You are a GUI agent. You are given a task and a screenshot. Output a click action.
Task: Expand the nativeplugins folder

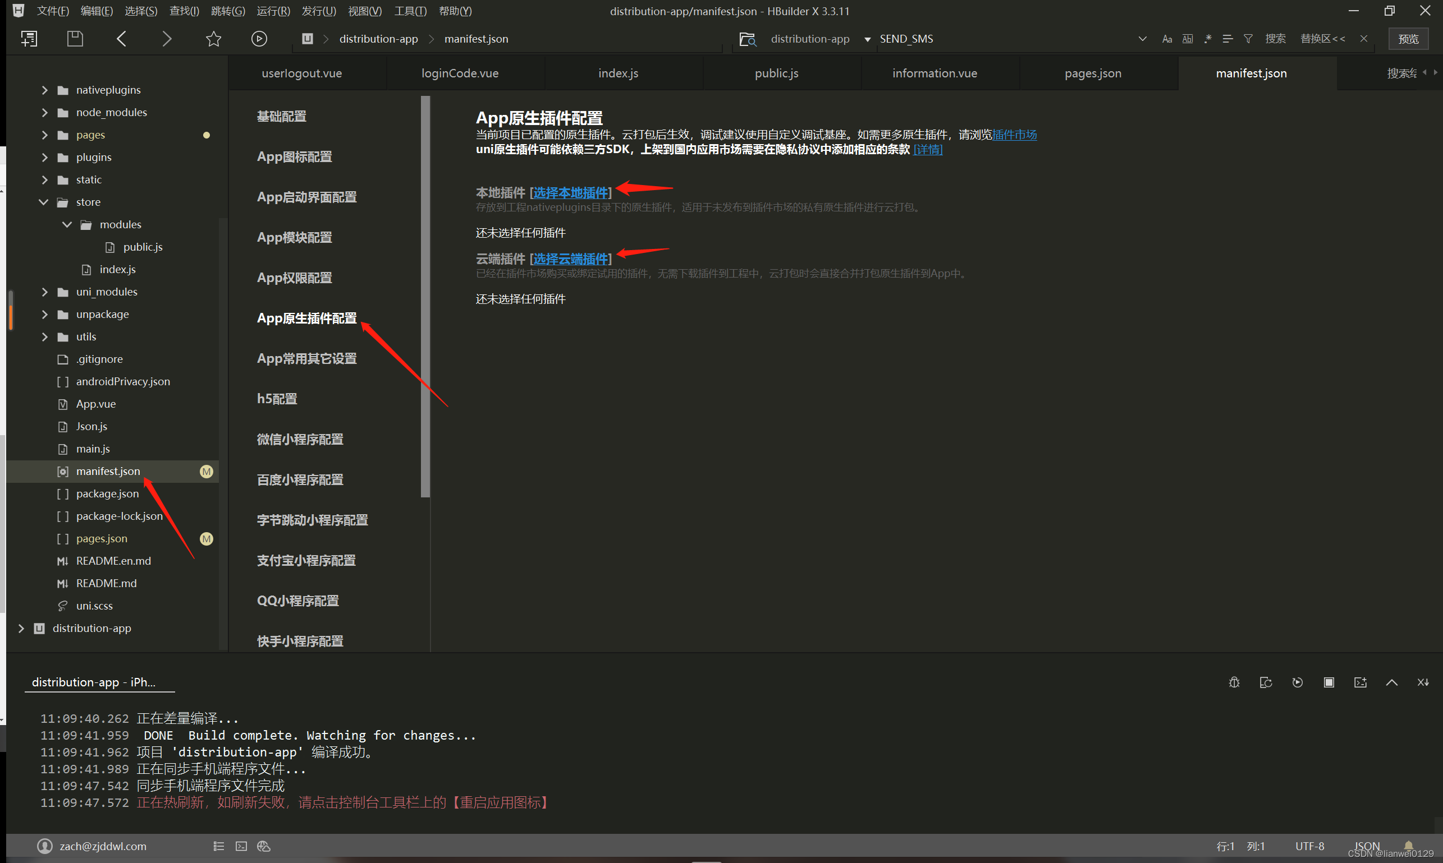coord(45,90)
